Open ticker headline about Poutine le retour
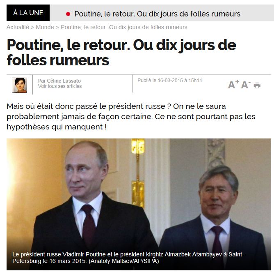This screenshot has height=272, width=274. (157, 14)
